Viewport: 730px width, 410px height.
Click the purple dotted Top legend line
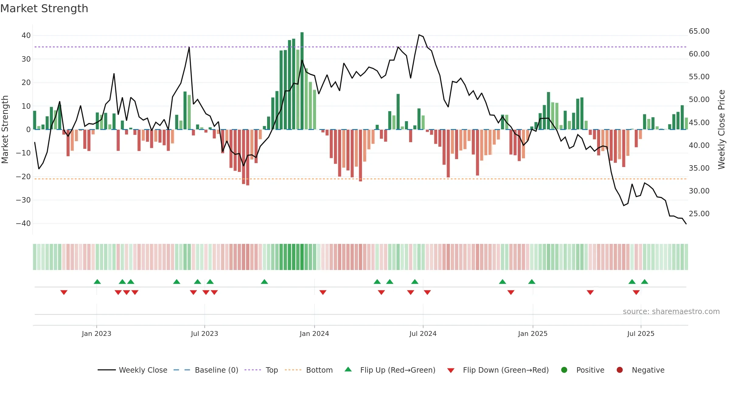(x=253, y=370)
